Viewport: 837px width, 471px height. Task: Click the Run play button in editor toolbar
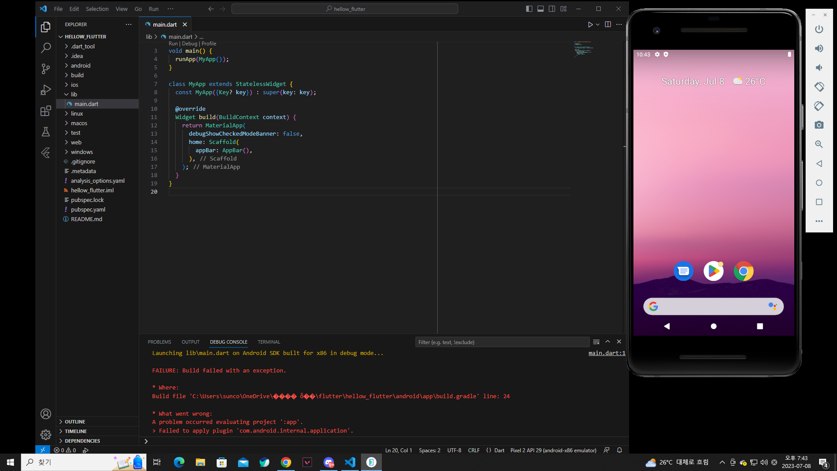tap(590, 24)
